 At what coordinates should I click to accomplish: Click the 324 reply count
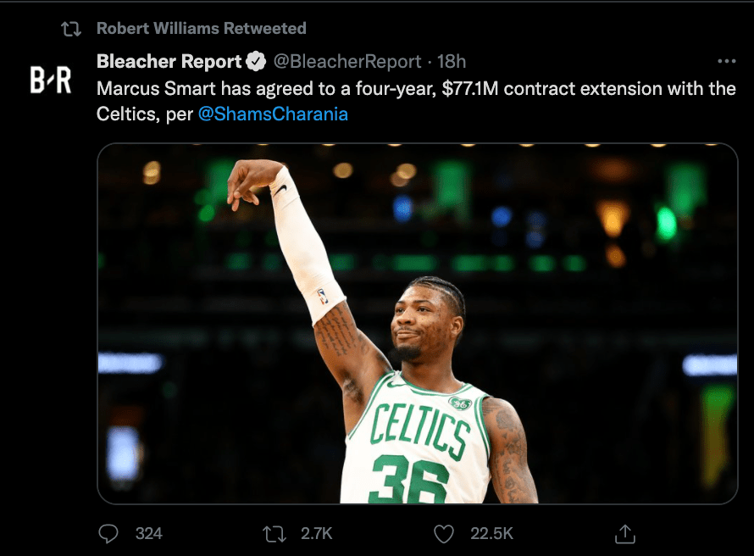coord(149,533)
